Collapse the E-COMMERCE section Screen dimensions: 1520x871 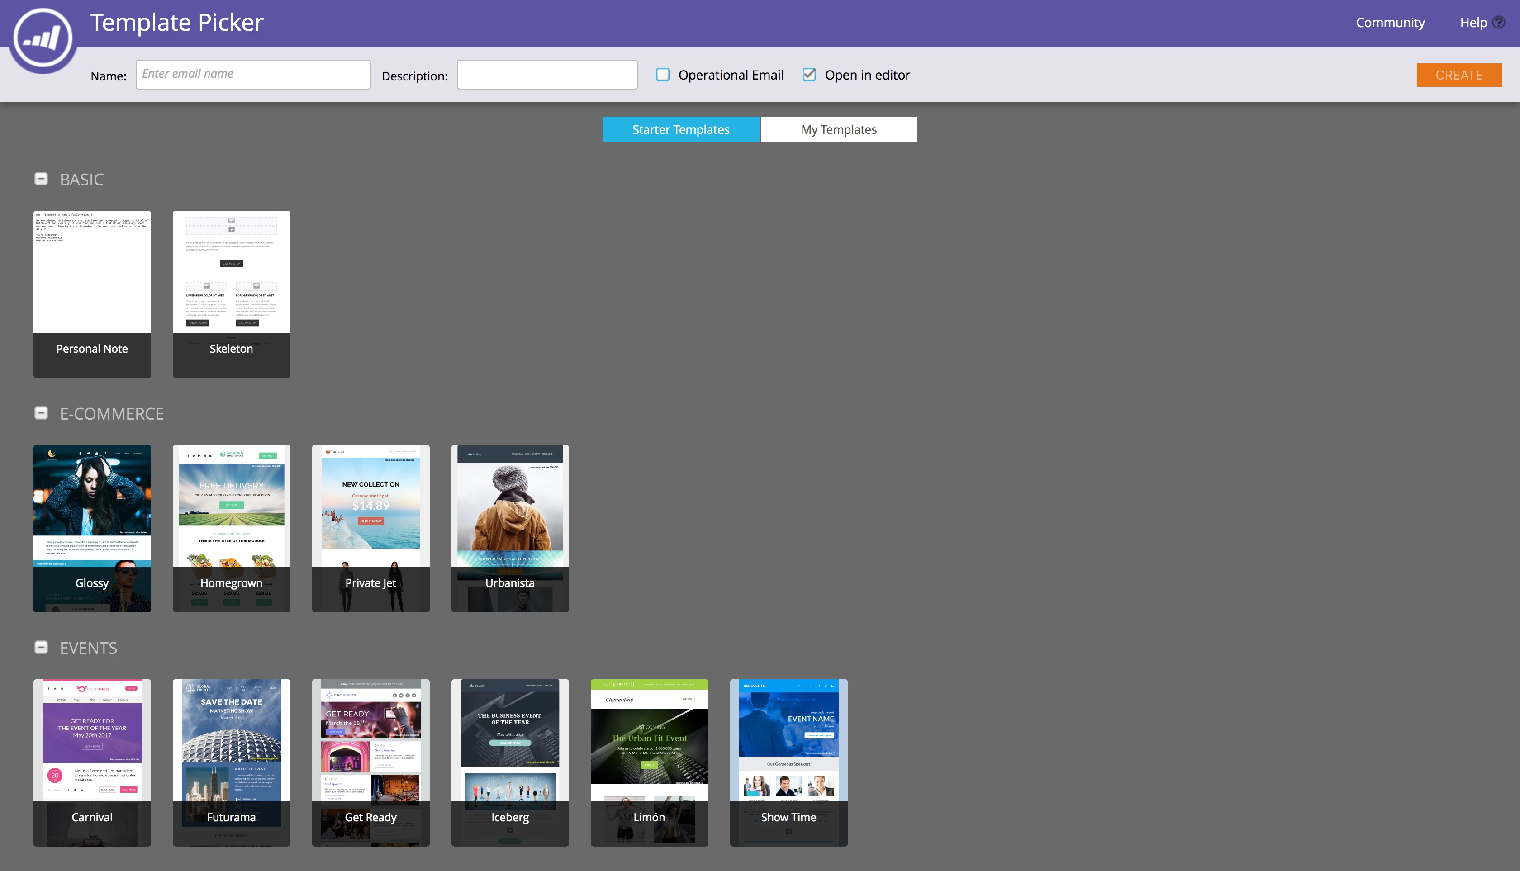tap(41, 413)
